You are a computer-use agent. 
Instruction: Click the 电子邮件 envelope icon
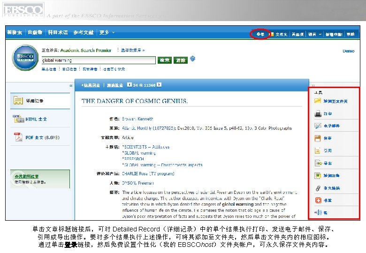(x=318, y=126)
